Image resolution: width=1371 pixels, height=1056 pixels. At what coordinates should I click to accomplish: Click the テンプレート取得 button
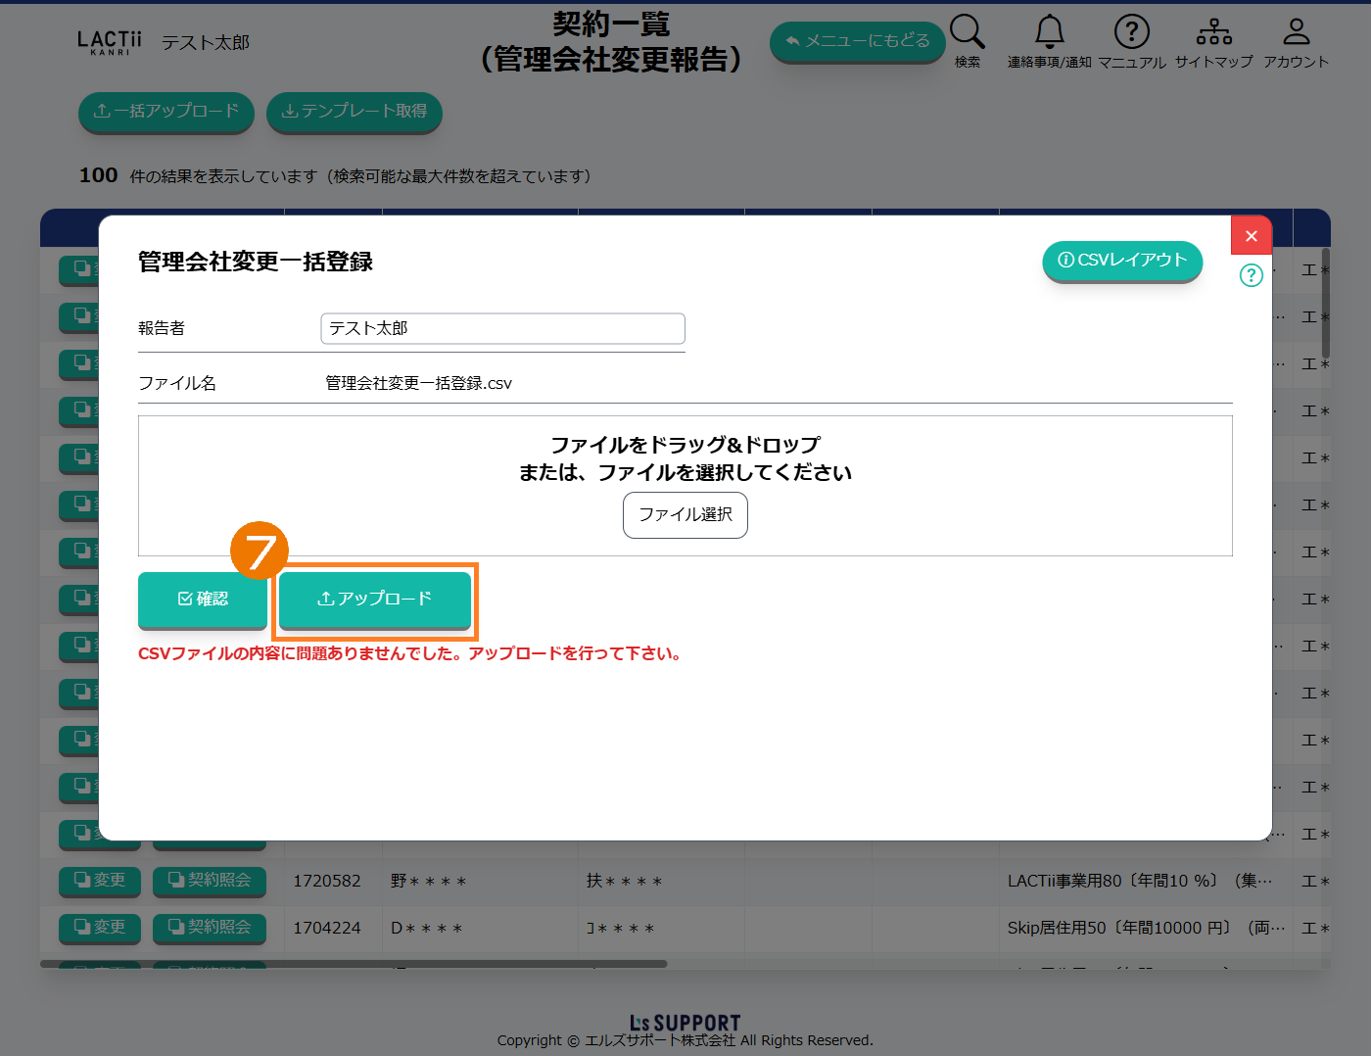(354, 112)
